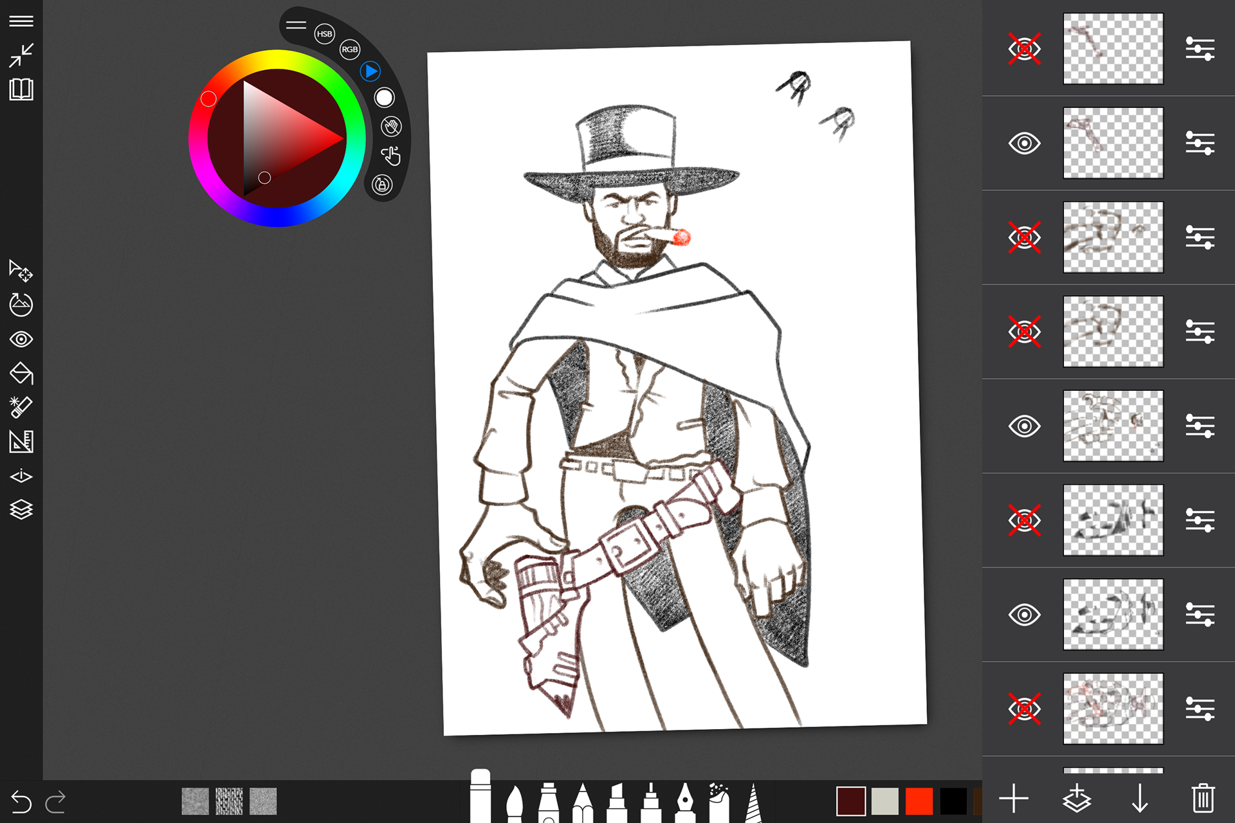
Task: Select the round brush tool
Action: click(x=515, y=802)
